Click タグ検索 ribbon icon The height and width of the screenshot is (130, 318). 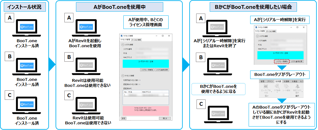[277, 86]
